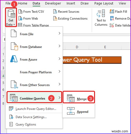Open the Page Layout tab

(104, 3)
